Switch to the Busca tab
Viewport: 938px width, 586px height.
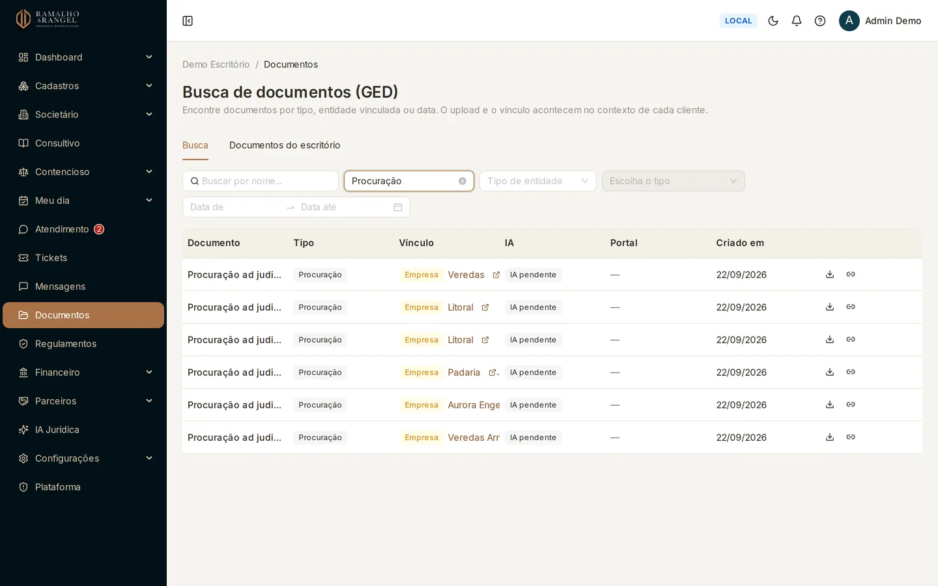(x=195, y=145)
